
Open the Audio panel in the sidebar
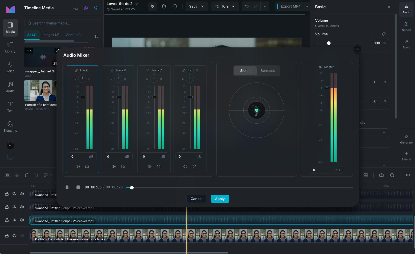(x=10, y=87)
